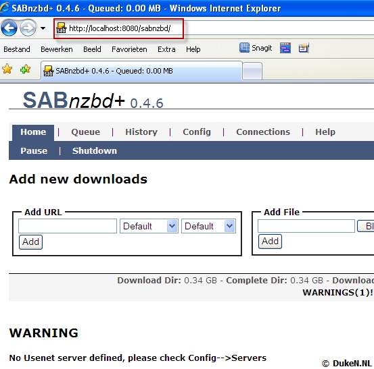Click the 'Download Dir: 0.34 GB' status text
The height and width of the screenshot is (369, 374).
pyautogui.click(x=167, y=280)
